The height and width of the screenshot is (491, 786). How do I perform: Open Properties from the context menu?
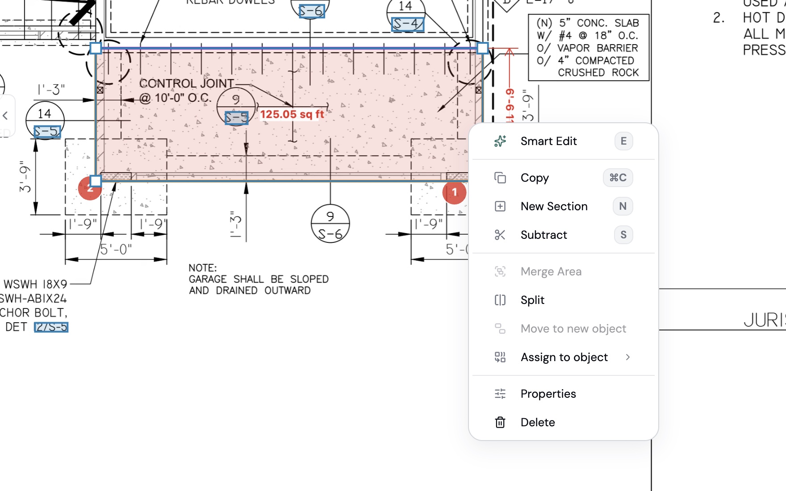click(564, 394)
